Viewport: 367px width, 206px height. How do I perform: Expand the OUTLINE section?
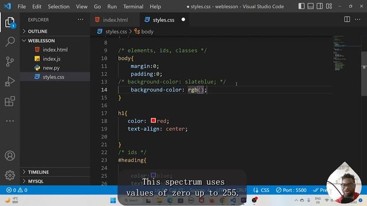(x=55, y=31)
